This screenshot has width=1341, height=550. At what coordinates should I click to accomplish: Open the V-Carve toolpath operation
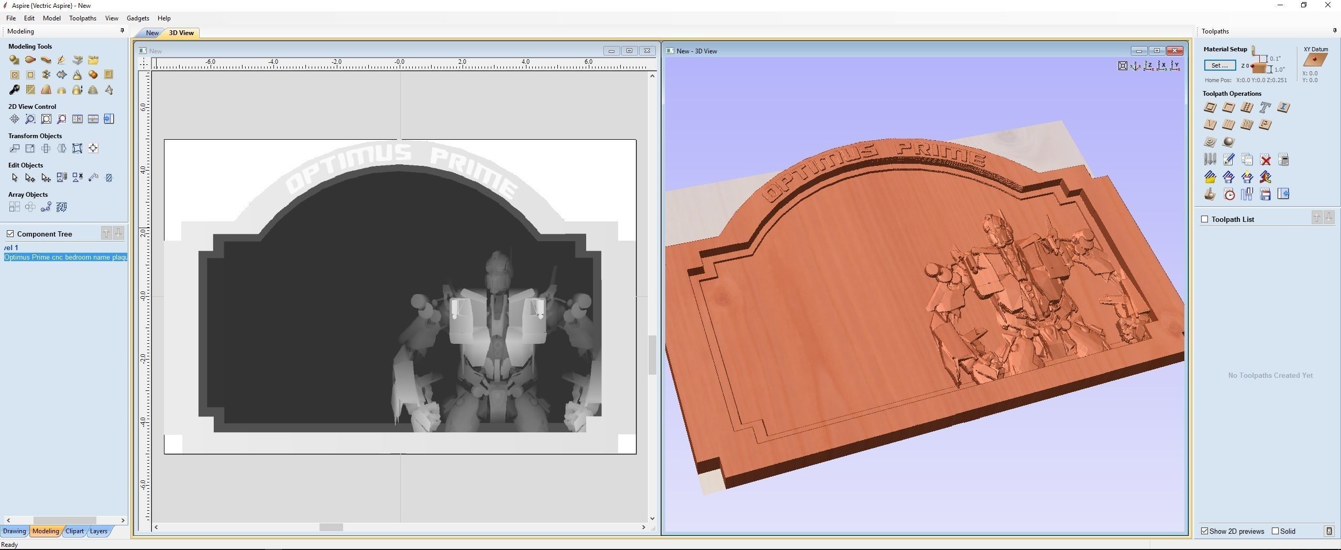coord(1210,125)
